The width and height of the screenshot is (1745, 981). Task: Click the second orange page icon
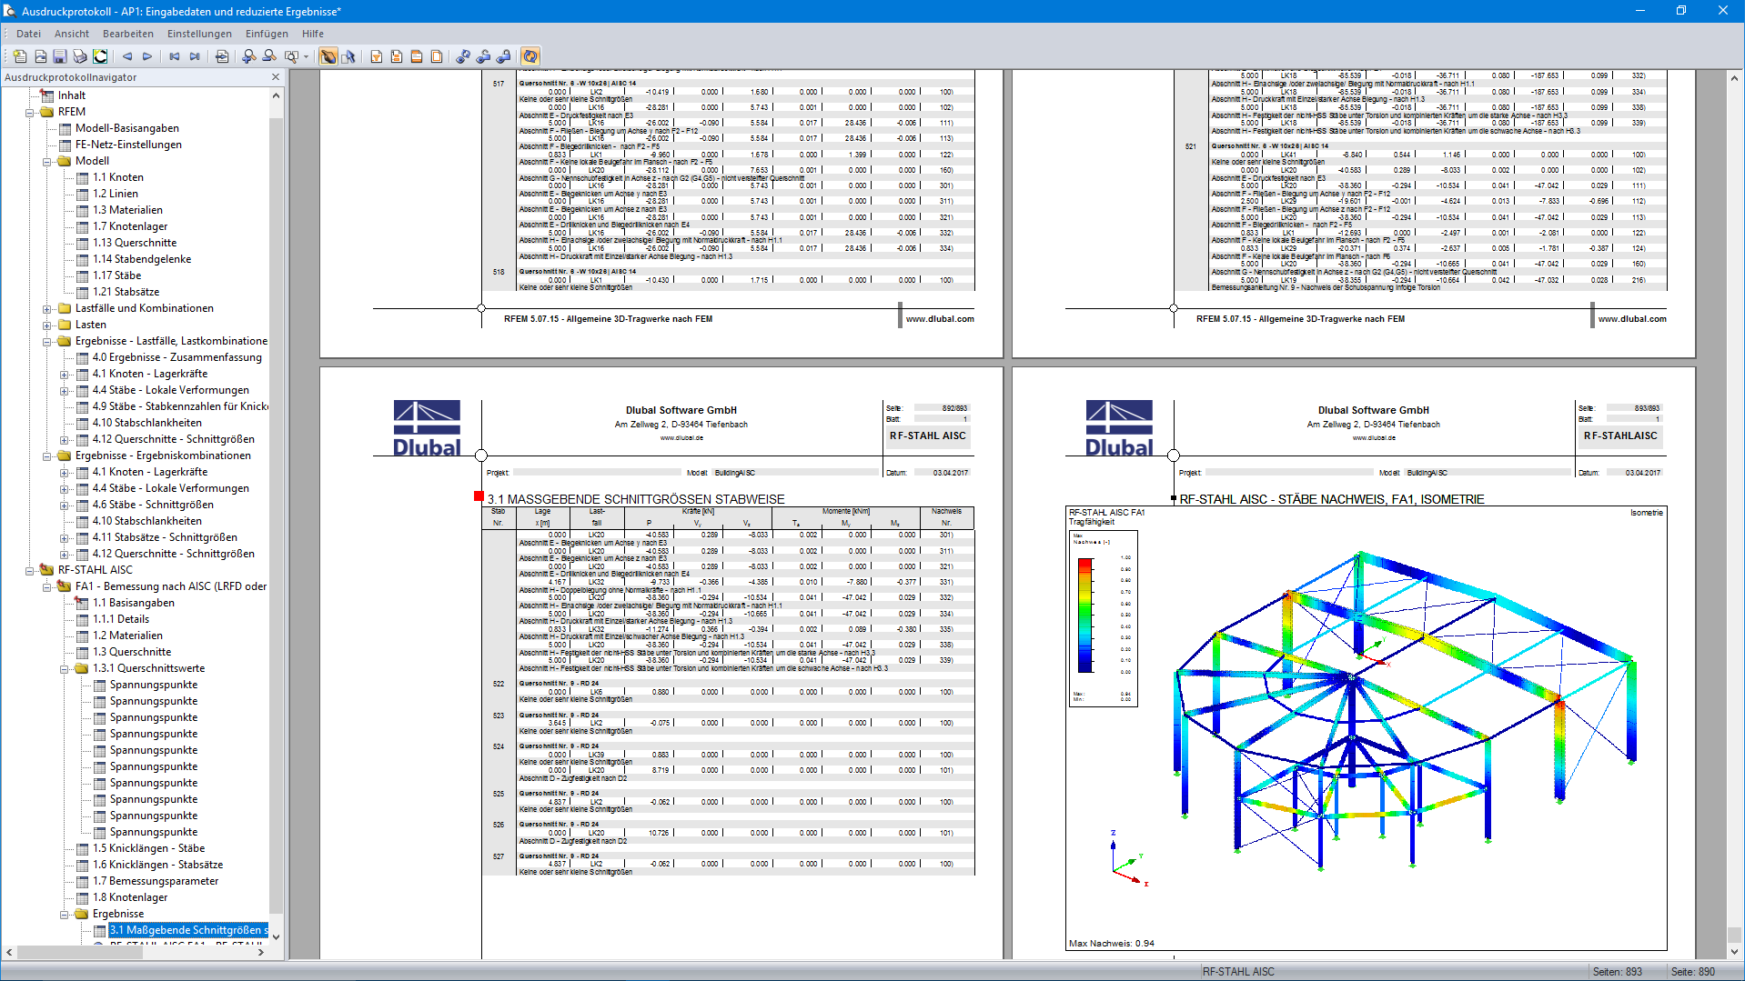click(x=397, y=56)
